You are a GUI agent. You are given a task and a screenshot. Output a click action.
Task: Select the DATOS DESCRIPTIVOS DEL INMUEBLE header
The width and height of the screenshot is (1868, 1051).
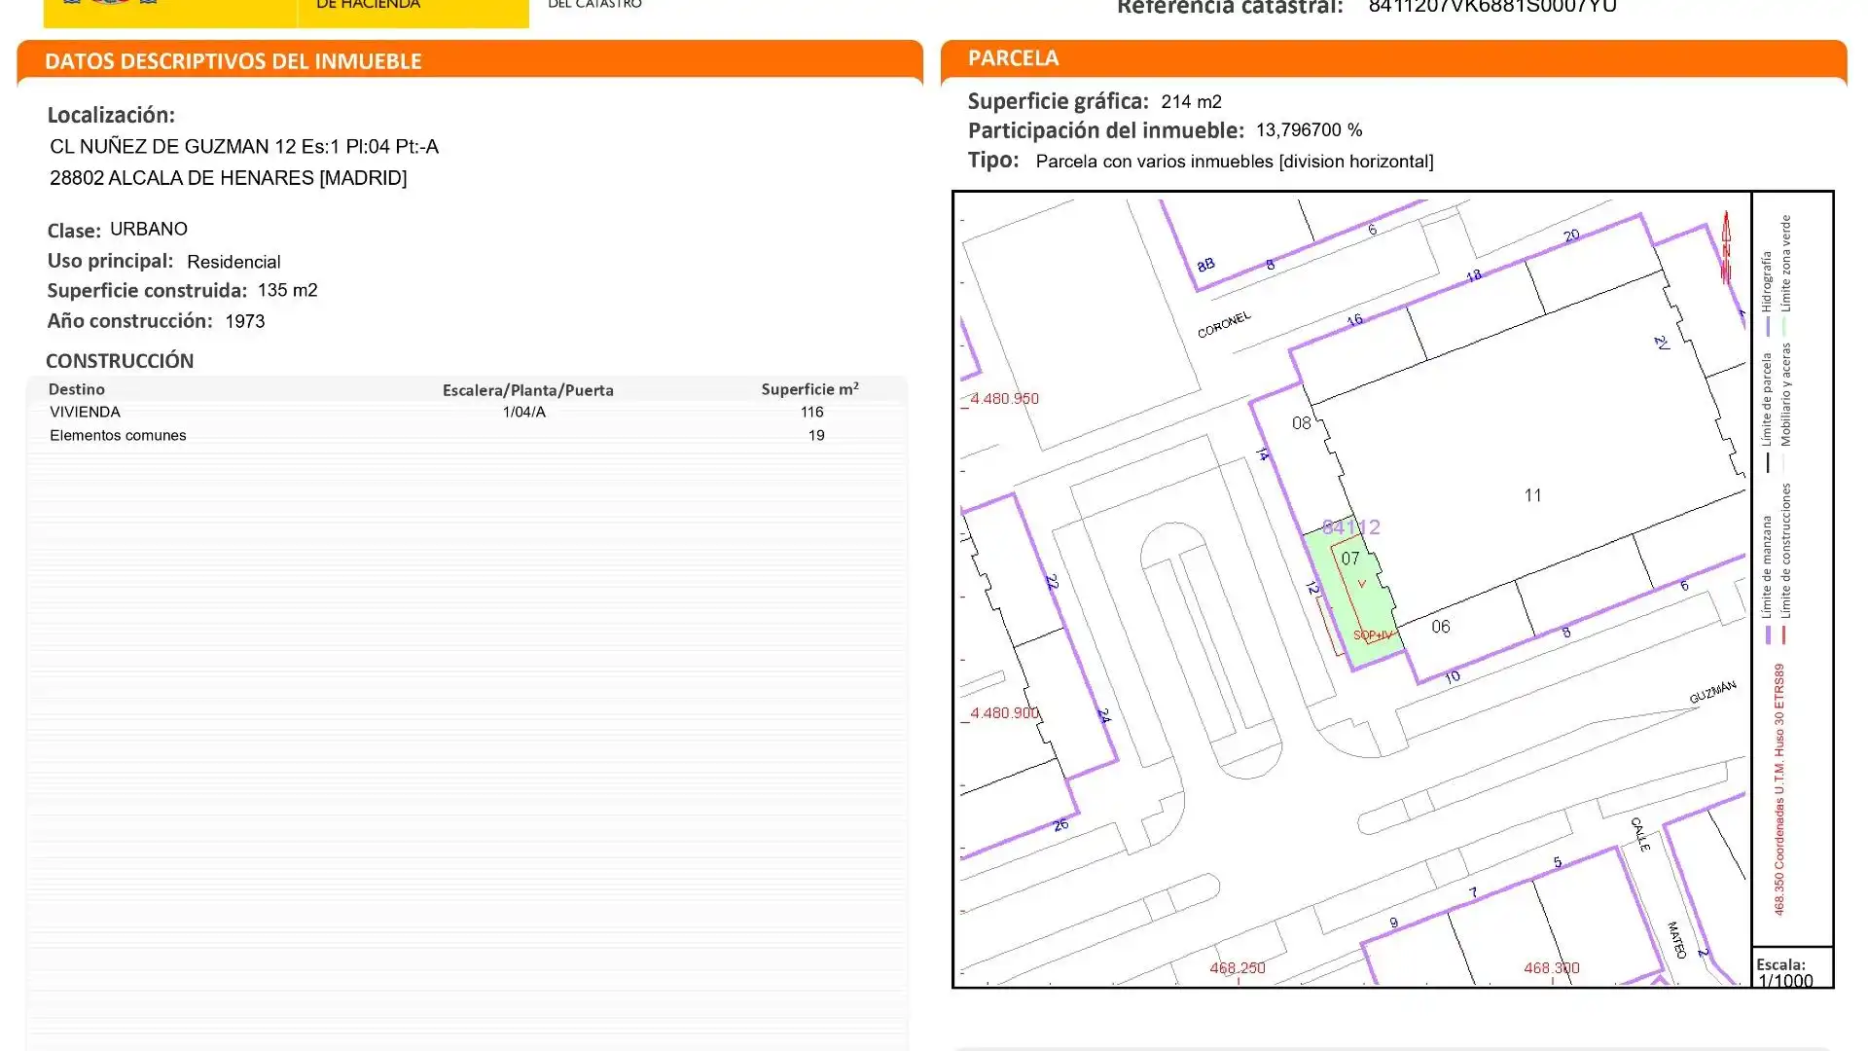233,61
